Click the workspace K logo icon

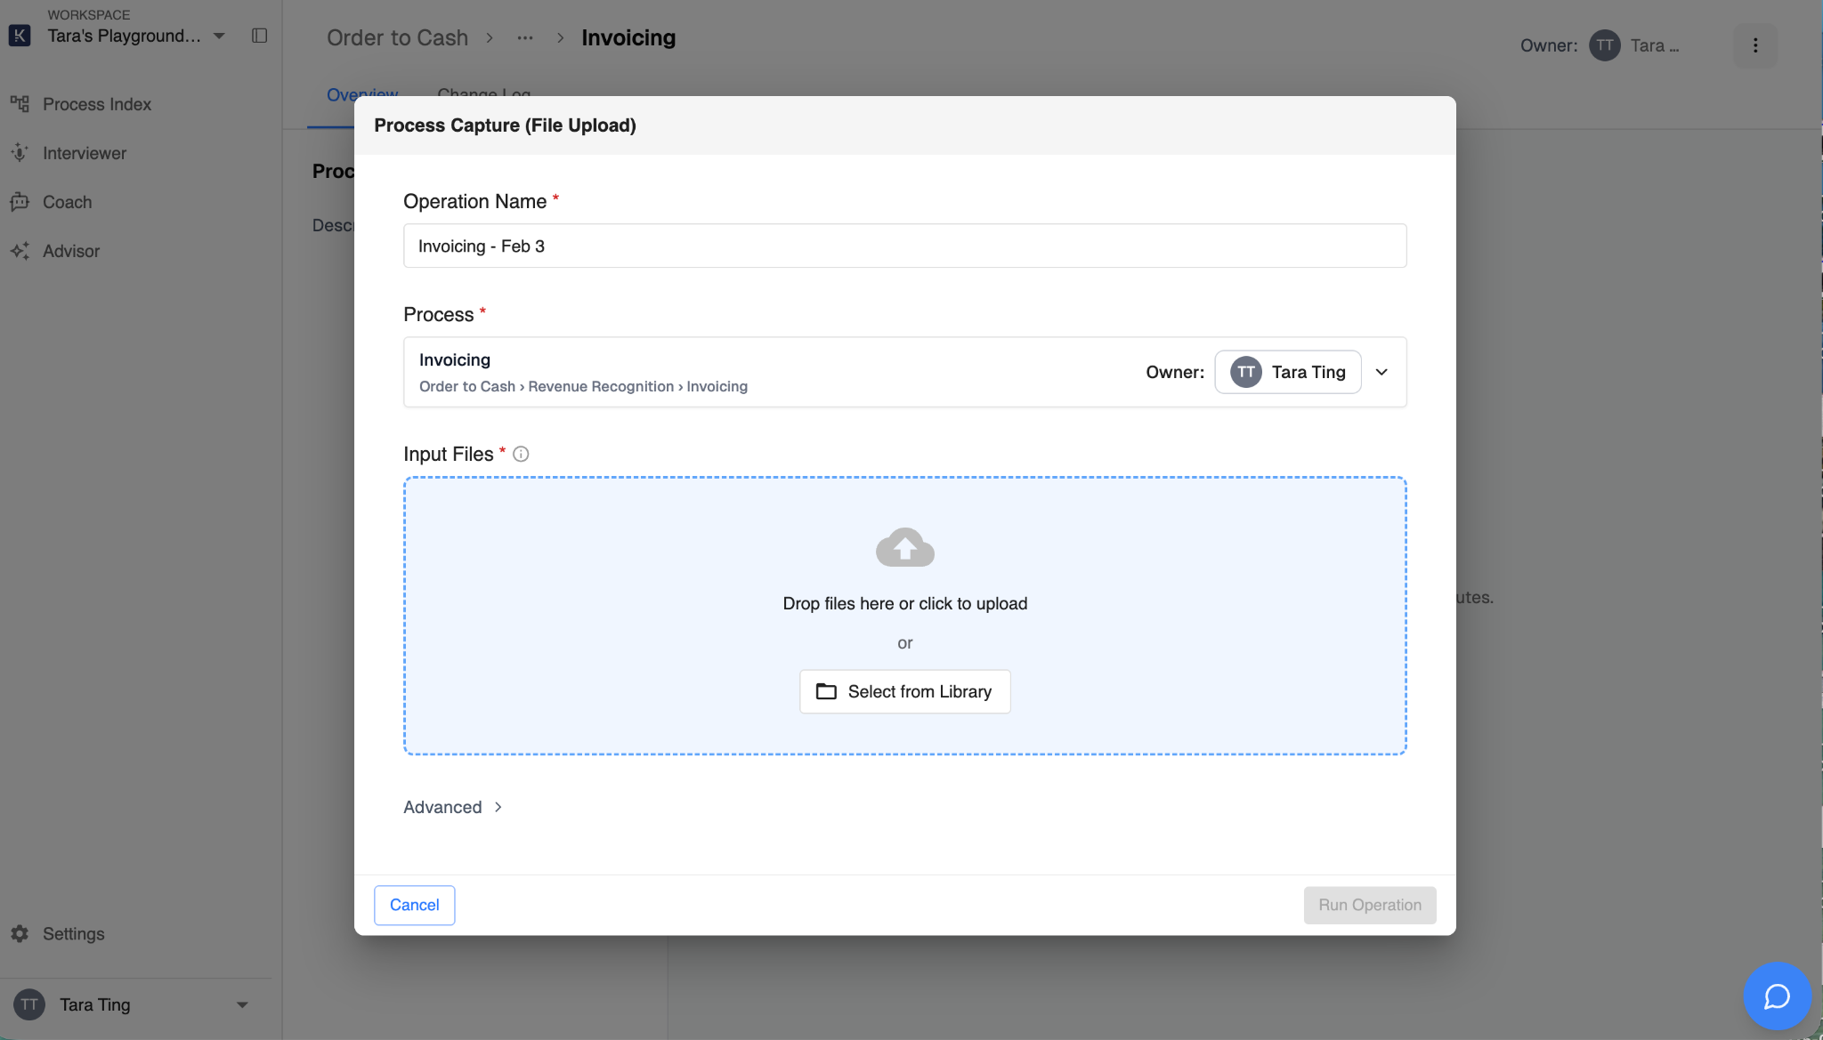click(x=20, y=36)
